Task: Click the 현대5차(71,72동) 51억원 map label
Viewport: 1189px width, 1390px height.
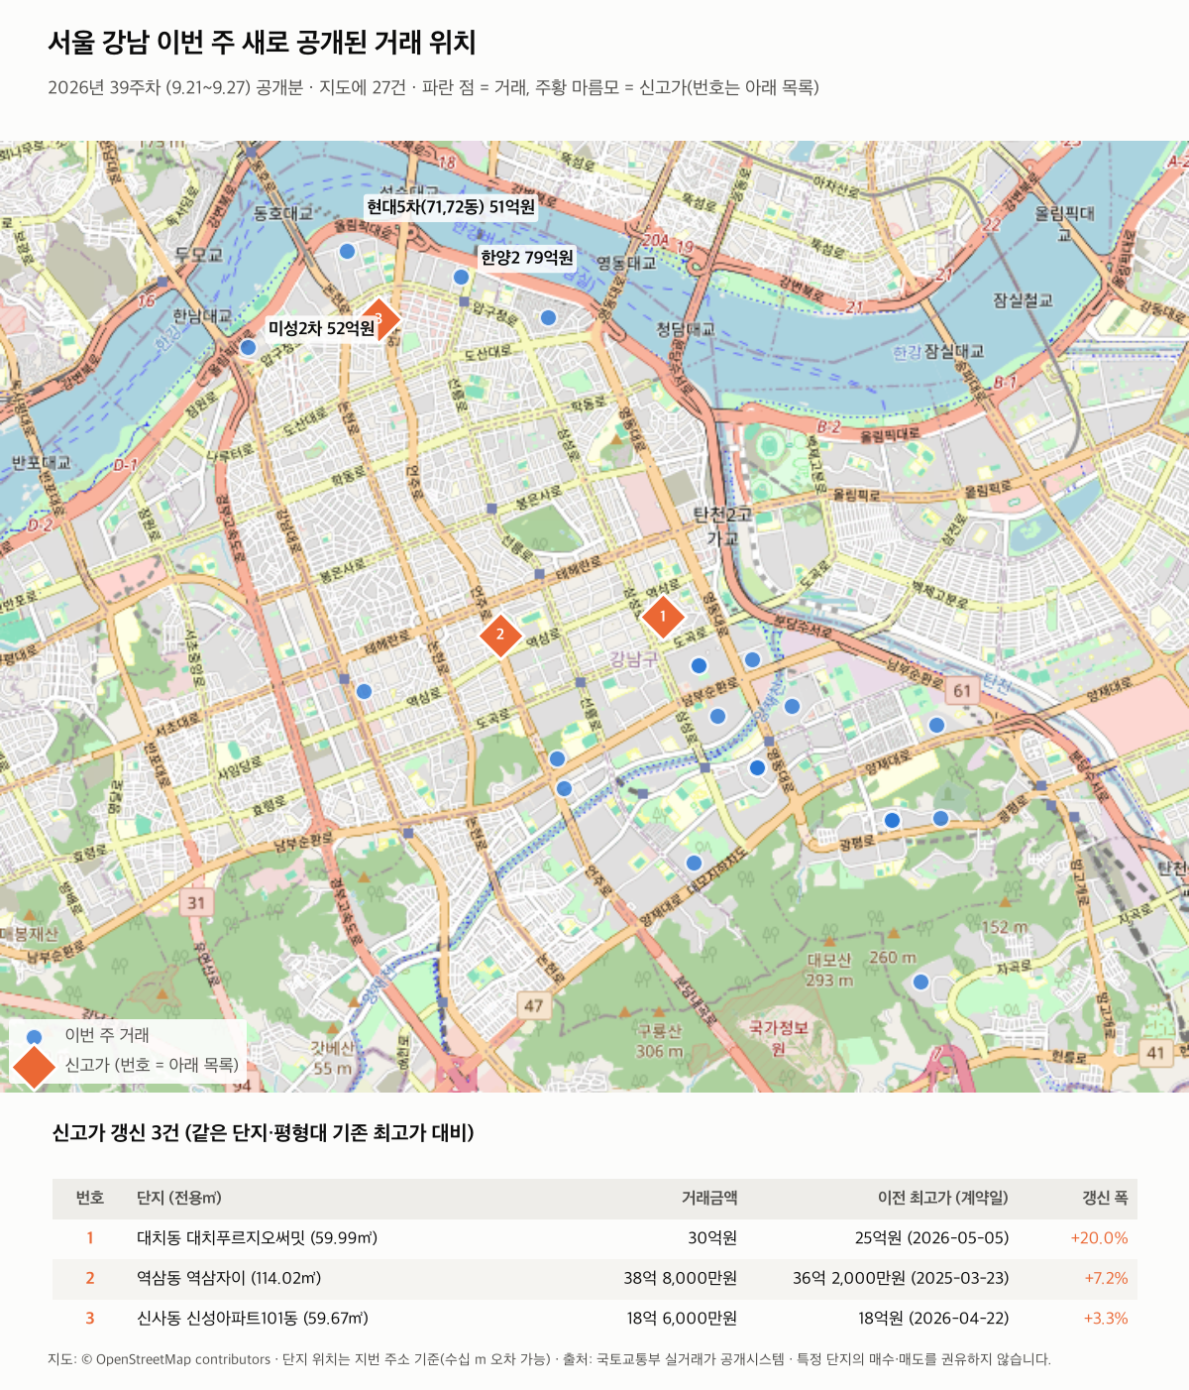Action: click(451, 206)
